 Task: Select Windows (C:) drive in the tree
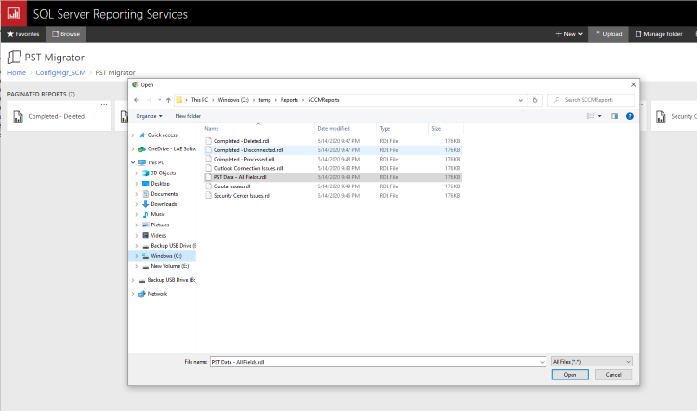(165, 256)
